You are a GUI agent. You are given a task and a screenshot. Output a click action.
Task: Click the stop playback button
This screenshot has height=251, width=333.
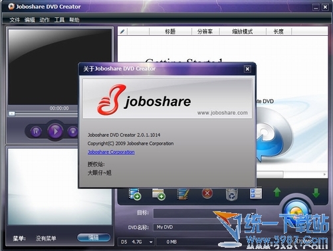coord(72,131)
